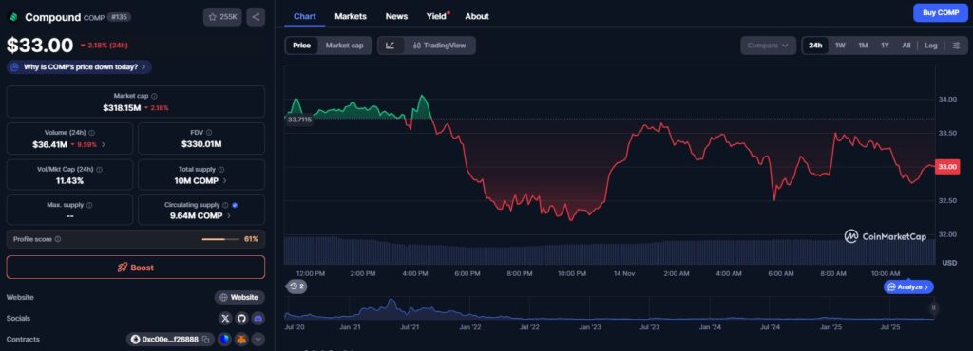Viewport: 973px width, 351px height.
Task: Switch chart to Price view
Action: [x=301, y=46]
